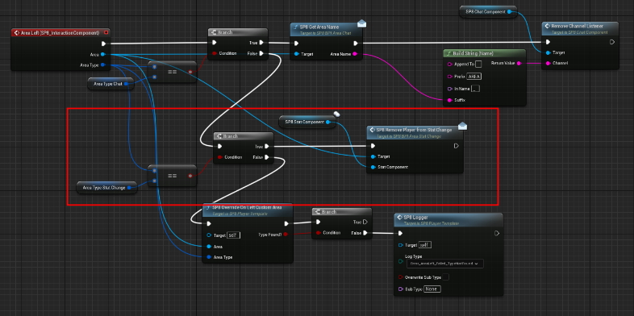Select the Area Type Chat variable node

(111, 84)
